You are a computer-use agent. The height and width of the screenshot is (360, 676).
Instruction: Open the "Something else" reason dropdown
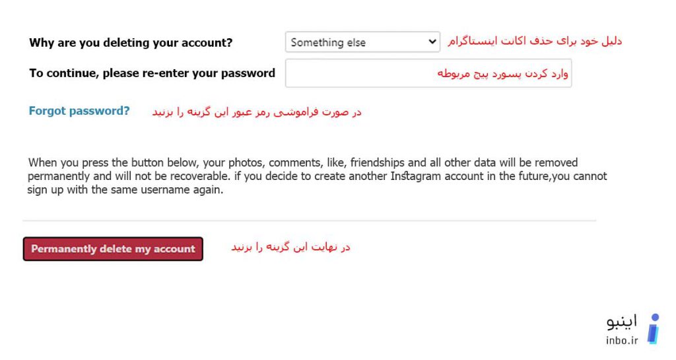(362, 42)
